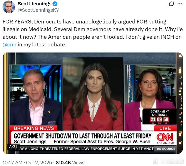Open the three-dot more options menu
Screen dimensions: 186x166
(x=180, y=4)
